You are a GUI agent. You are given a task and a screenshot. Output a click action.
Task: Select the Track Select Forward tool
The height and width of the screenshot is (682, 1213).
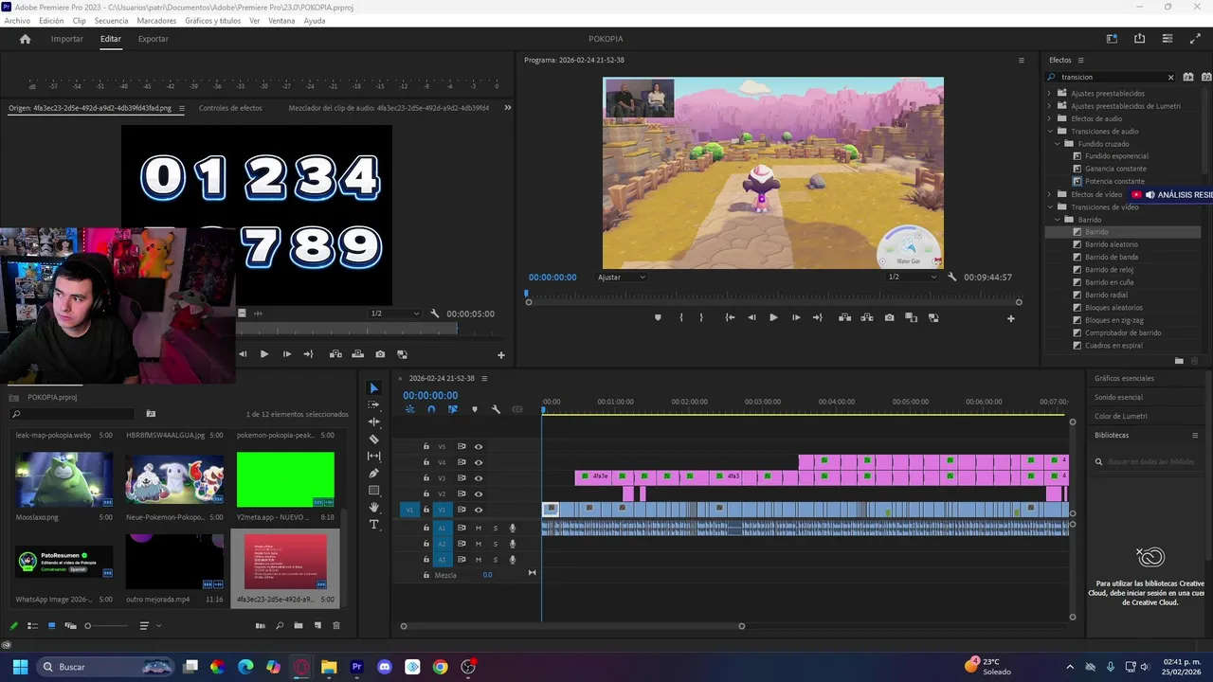click(373, 404)
